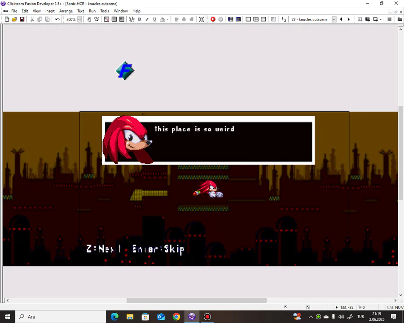Open the File menu

click(14, 11)
